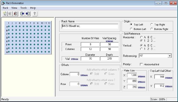The width and height of the screenshot is (178, 102).
Task: Click the Help question mark icon
Action: point(35,14)
